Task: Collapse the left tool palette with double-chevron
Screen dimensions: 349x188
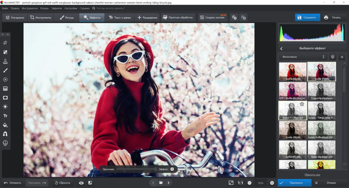Action: tap(8, 34)
